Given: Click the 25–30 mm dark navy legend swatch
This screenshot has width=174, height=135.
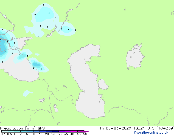Looking at the screenshot, I should click(55, 131).
